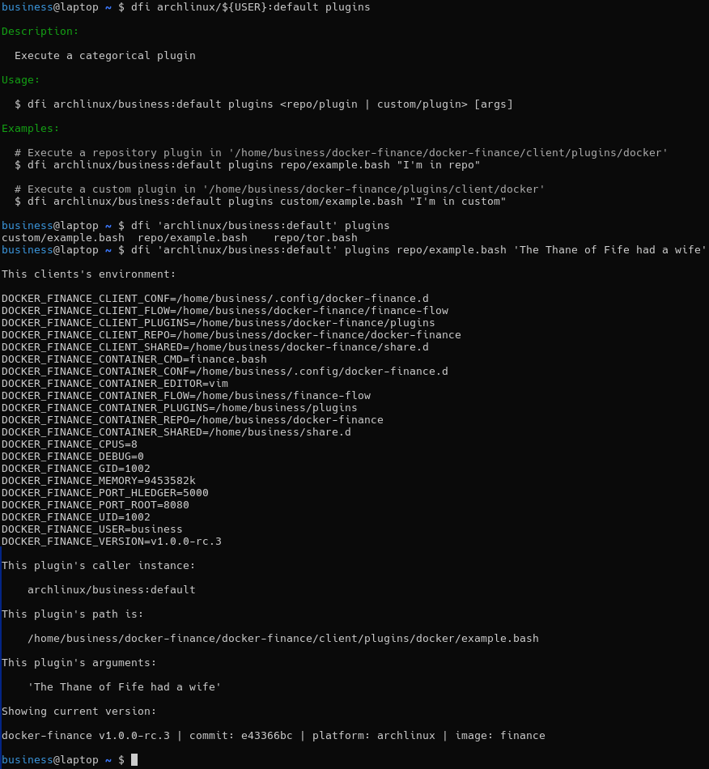Viewport: 709px width, 769px height.
Task: Click the green "Usage:" heading
Action: click(x=21, y=80)
